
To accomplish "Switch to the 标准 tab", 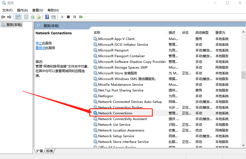I will tap(49, 151).
